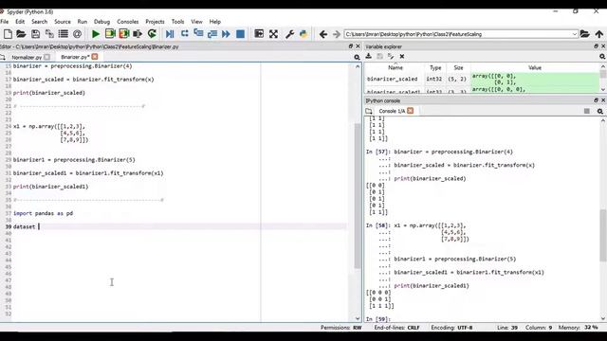Undock the IPython console pane
This screenshot has width=607, height=341.
coord(596,100)
